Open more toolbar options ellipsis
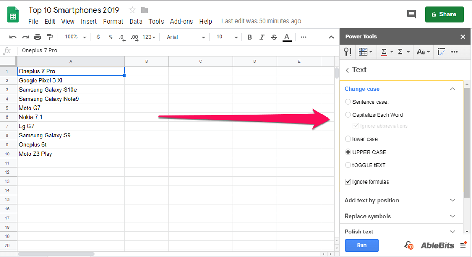 304,37
